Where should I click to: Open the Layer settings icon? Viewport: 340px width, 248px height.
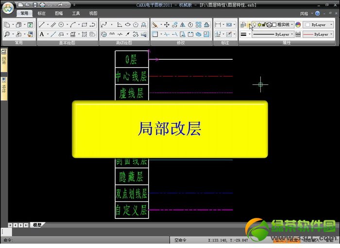243,25
